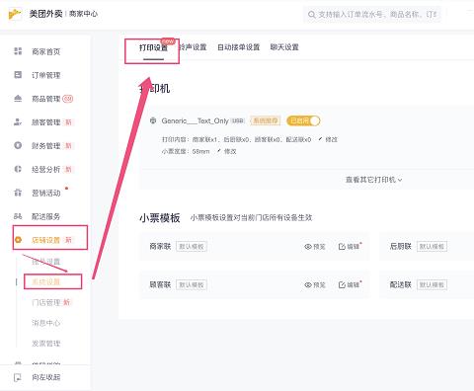Viewport: 474px width, 391px height.
Task: Toggle the 已启用 printer switch
Action: coord(303,120)
